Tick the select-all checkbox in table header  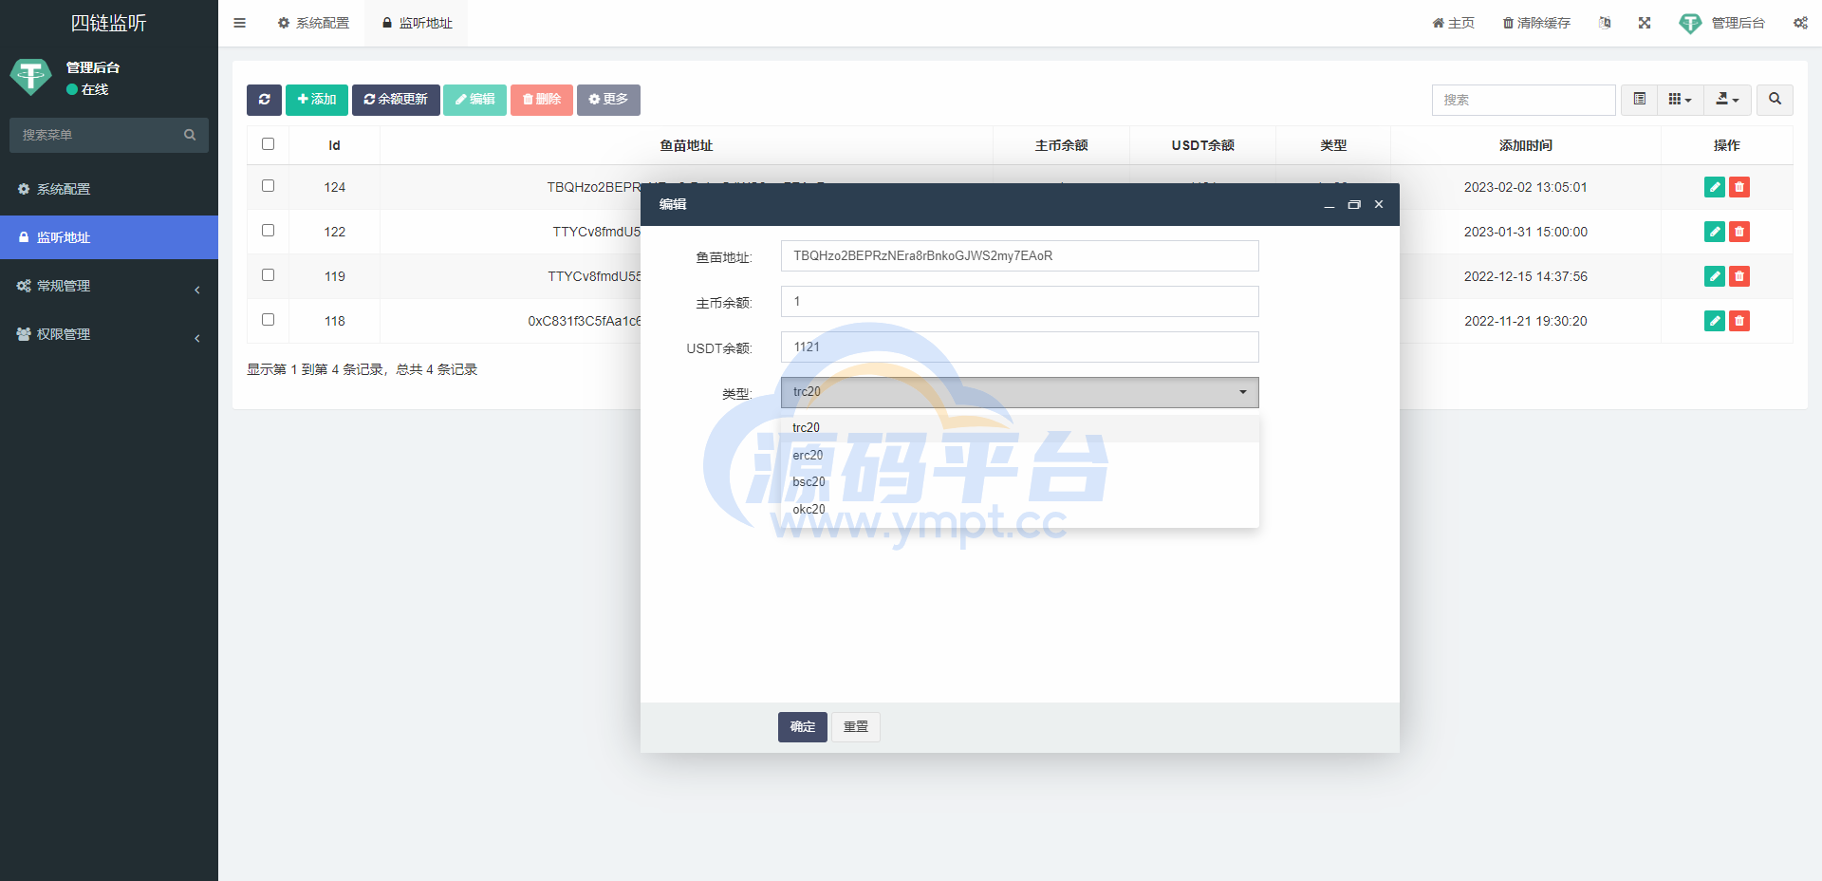268,144
